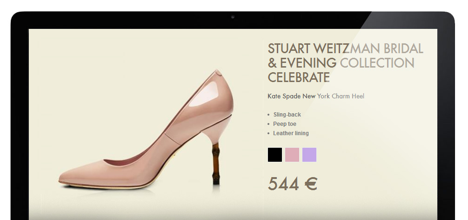Select the purple color swatch
468x220 pixels.
click(x=309, y=155)
